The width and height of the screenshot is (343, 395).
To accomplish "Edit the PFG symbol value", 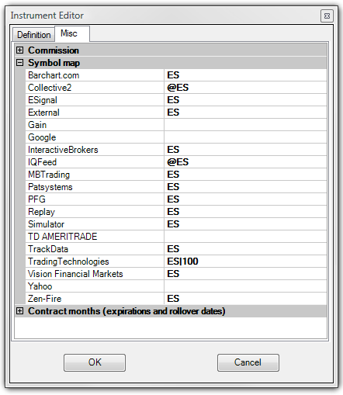I will [245, 199].
